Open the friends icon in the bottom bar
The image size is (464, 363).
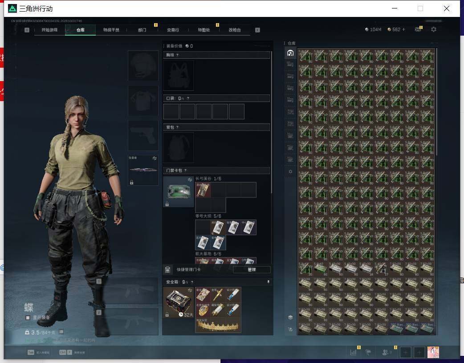point(385,352)
